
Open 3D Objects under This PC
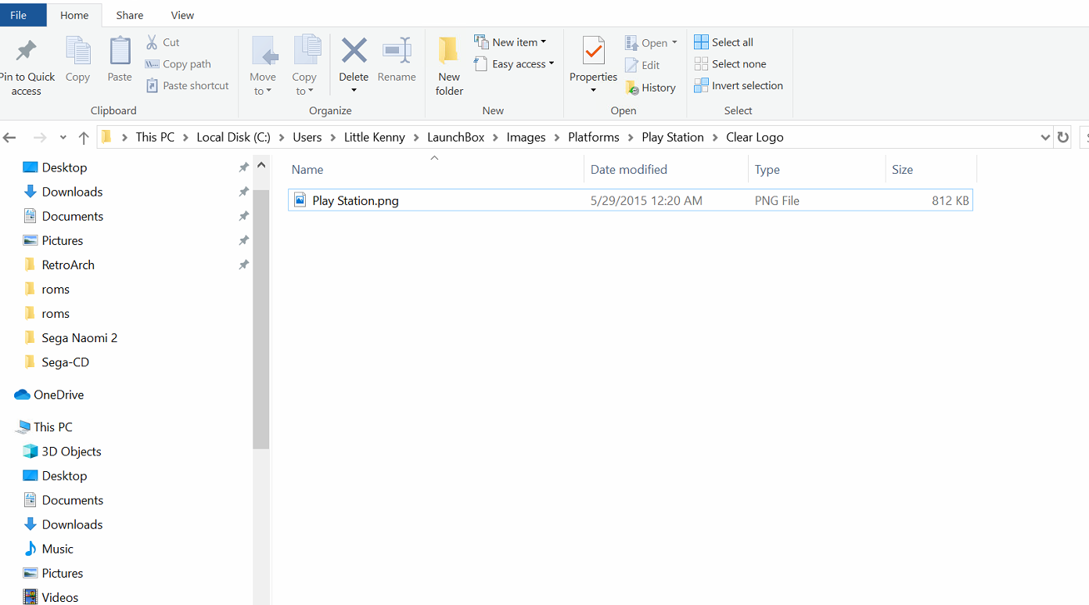[x=71, y=452]
